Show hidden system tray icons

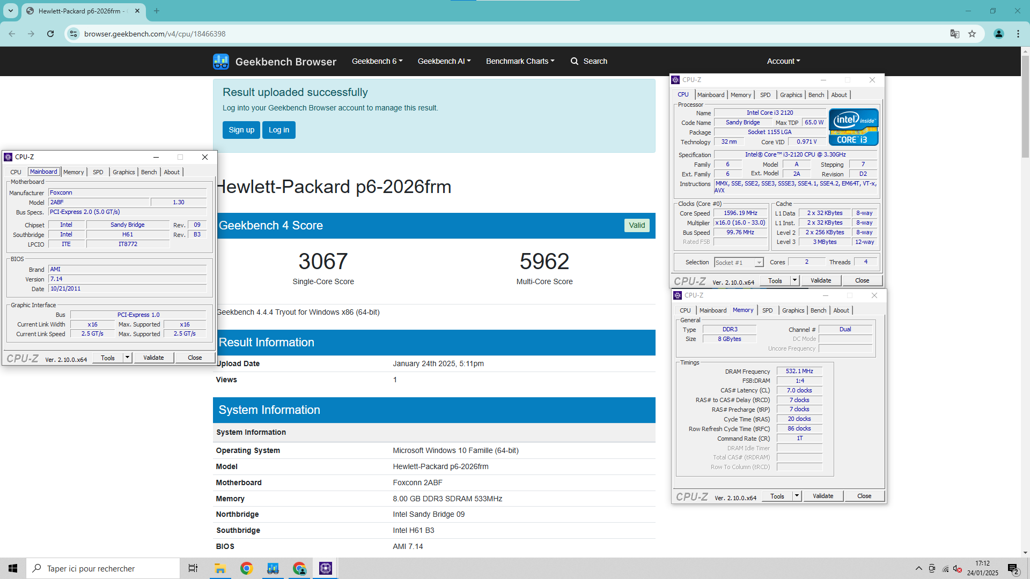pos(918,568)
